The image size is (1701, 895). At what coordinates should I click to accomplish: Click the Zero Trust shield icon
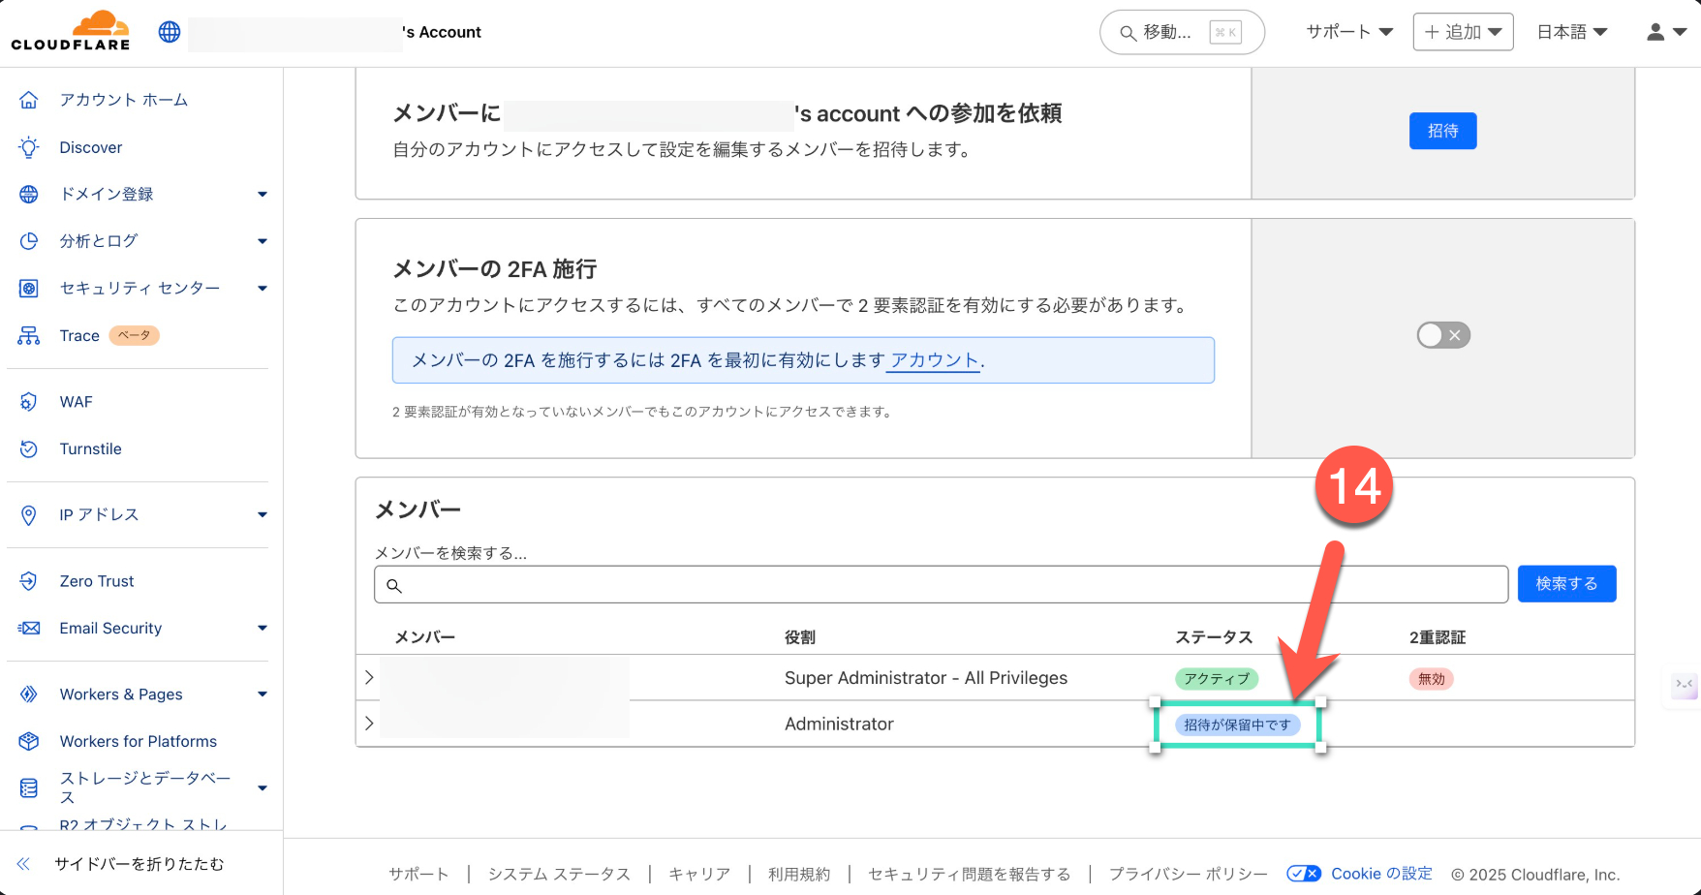pyautogui.click(x=29, y=581)
